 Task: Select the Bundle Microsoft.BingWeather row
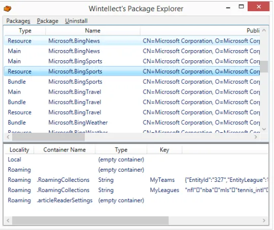(132, 123)
